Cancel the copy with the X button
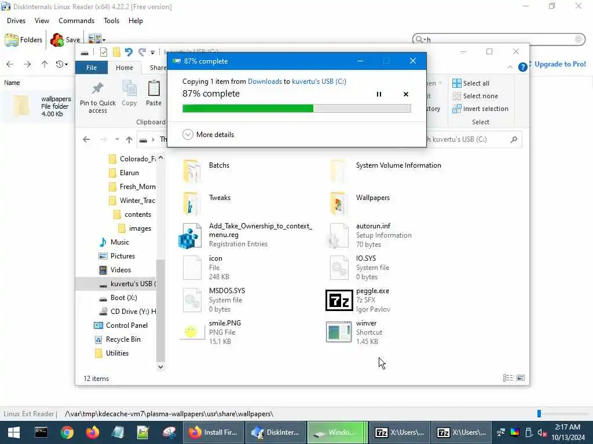The width and height of the screenshot is (593, 444). coord(406,94)
